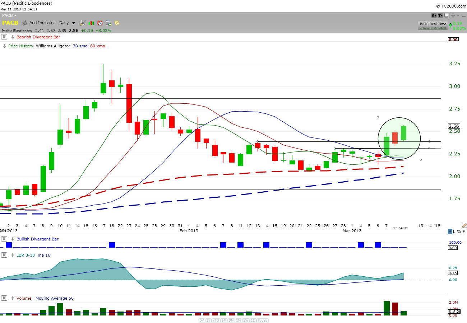This screenshot has height=323, width=467.
Task: Click the bar chart style icon
Action: click(91, 23)
